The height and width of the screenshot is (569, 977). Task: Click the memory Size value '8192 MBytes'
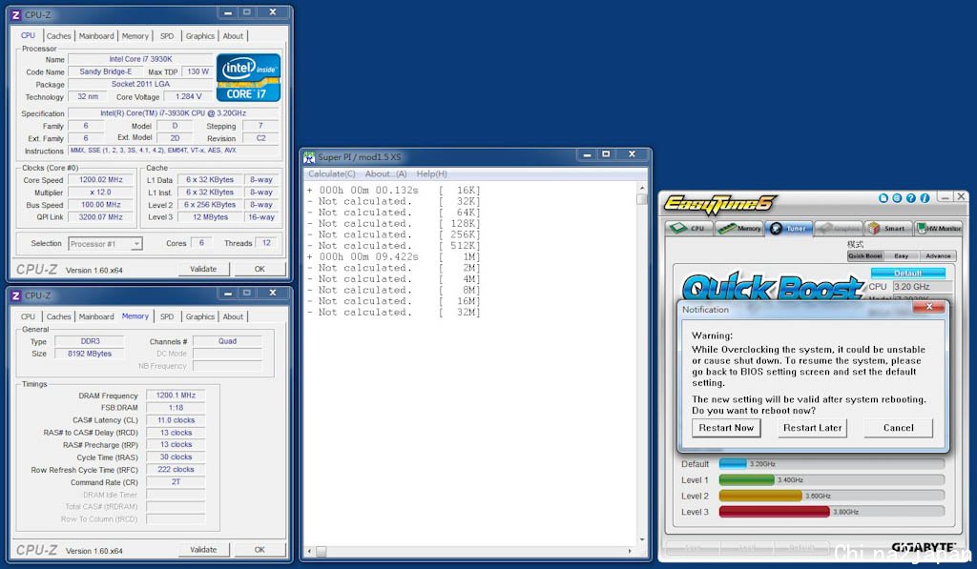point(90,354)
